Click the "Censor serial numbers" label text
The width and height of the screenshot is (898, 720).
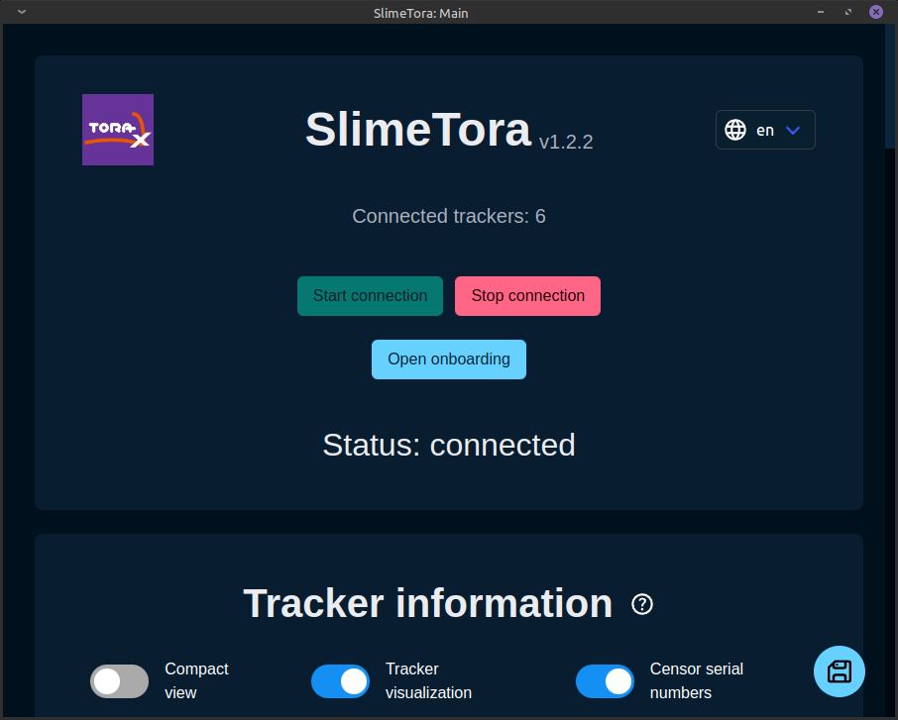[x=697, y=681]
